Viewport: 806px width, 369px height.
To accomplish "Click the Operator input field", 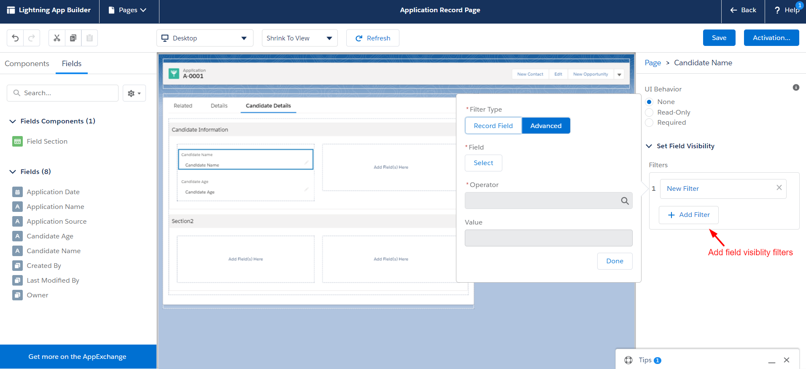I will tap(548, 201).
